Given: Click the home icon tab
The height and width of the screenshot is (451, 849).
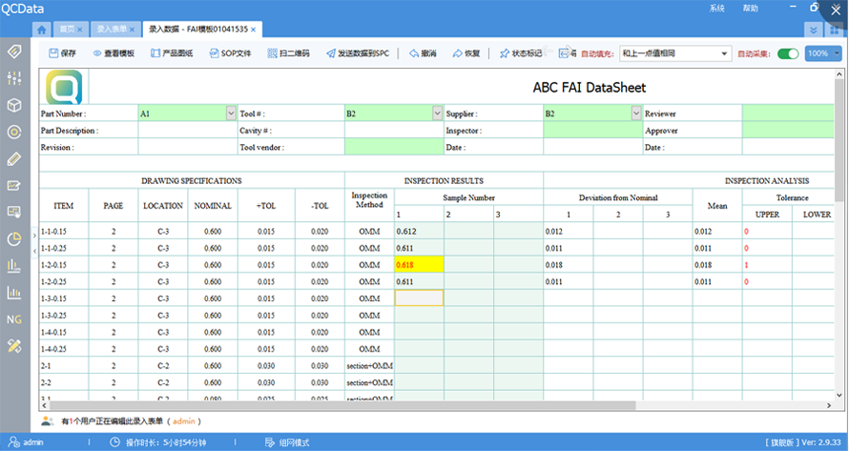Looking at the screenshot, I should point(41,30).
